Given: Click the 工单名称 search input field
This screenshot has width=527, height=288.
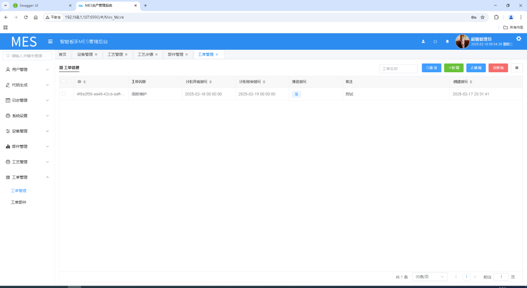Looking at the screenshot, I should click(x=398, y=69).
